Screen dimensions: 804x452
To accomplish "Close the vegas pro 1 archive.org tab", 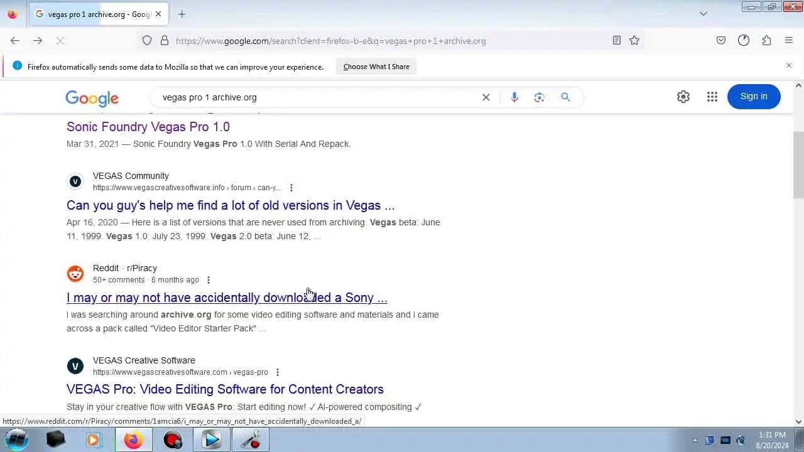I will [x=158, y=14].
